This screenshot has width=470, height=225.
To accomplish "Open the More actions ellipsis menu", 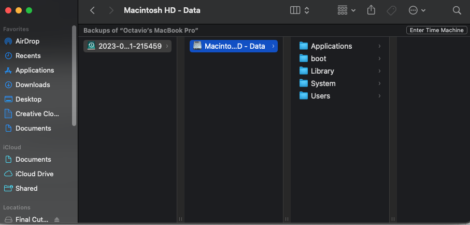I will coord(417,10).
